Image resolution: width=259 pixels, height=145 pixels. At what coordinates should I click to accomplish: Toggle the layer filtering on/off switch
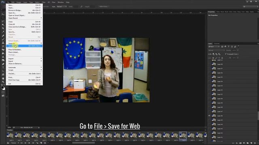tap(238, 47)
